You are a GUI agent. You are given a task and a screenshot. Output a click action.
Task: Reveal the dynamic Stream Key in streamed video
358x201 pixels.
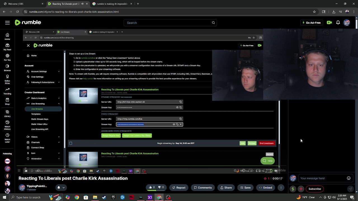point(177,107)
